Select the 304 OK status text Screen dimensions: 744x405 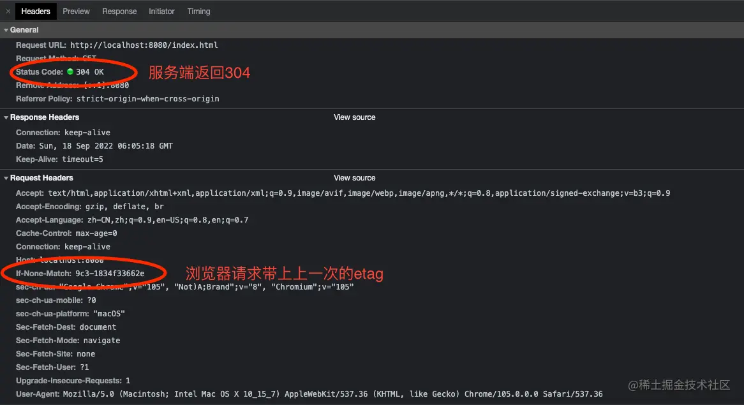(90, 72)
